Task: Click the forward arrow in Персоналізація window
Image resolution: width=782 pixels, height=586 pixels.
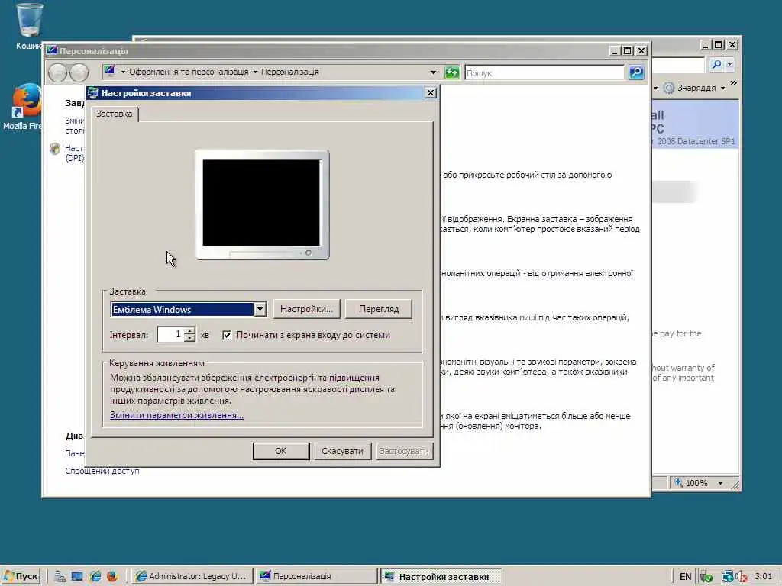Action: 79,72
